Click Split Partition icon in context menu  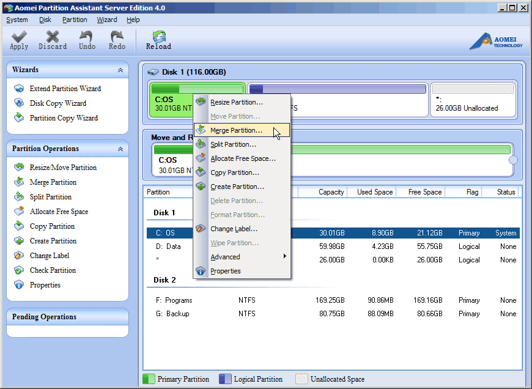201,144
